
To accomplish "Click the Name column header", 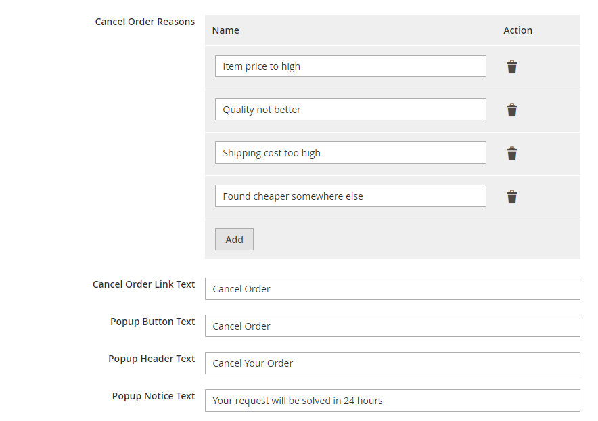I will click(225, 30).
